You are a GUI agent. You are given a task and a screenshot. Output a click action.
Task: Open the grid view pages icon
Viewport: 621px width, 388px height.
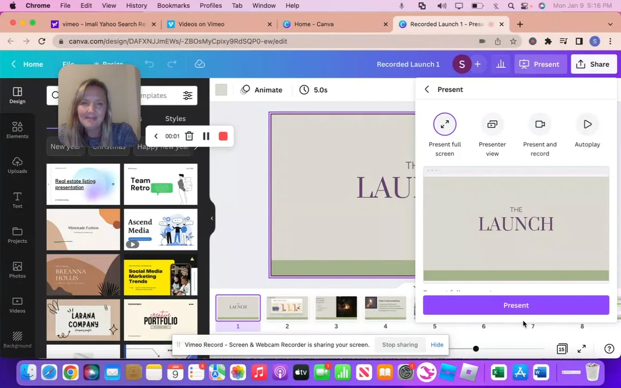tap(562, 349)
